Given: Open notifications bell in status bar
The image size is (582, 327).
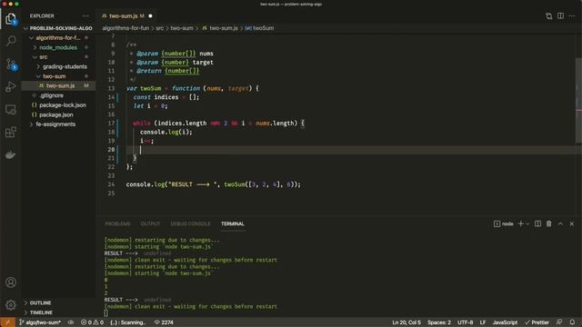Looking at the screenshot, I should [572, 322].
